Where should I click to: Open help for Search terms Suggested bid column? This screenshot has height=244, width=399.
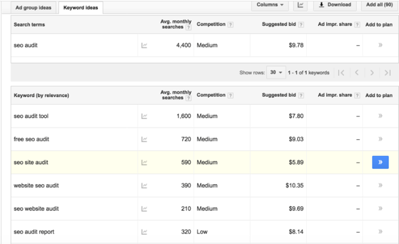(300, 25)
